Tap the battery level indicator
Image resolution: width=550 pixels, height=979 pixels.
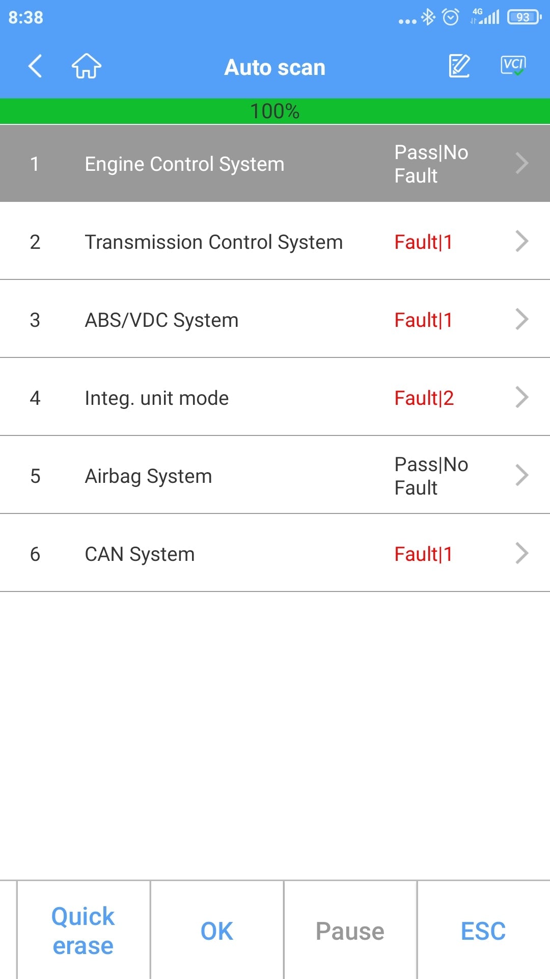click(x=524, y=17)
